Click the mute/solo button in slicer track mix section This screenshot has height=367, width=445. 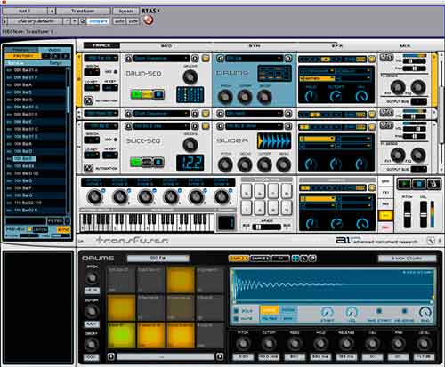(x=387, y=125)
